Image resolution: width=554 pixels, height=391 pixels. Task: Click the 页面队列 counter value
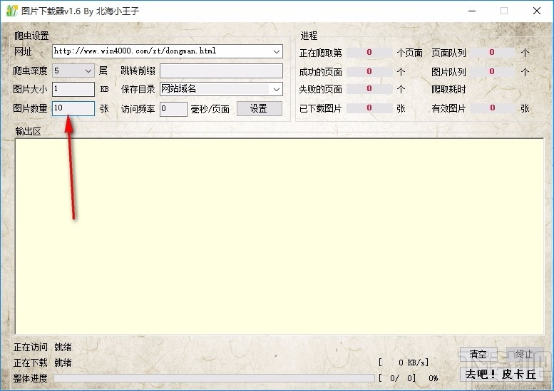492,53
